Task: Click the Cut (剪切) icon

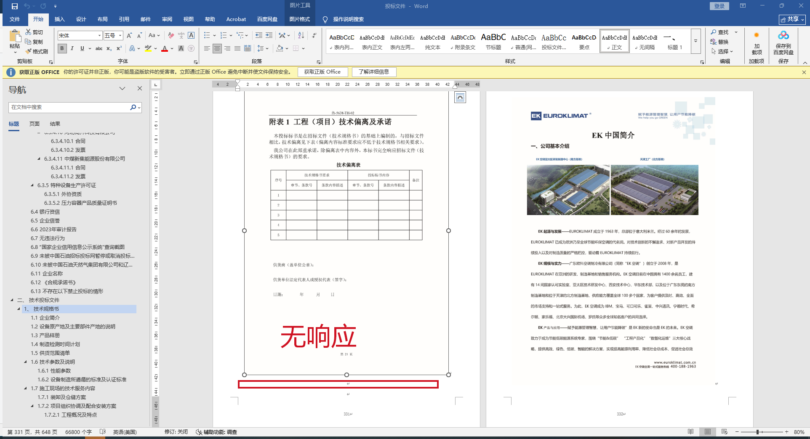Action: [29, 32]
